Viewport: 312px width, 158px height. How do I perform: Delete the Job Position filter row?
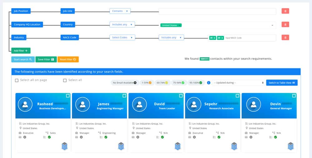pos(285,11)
